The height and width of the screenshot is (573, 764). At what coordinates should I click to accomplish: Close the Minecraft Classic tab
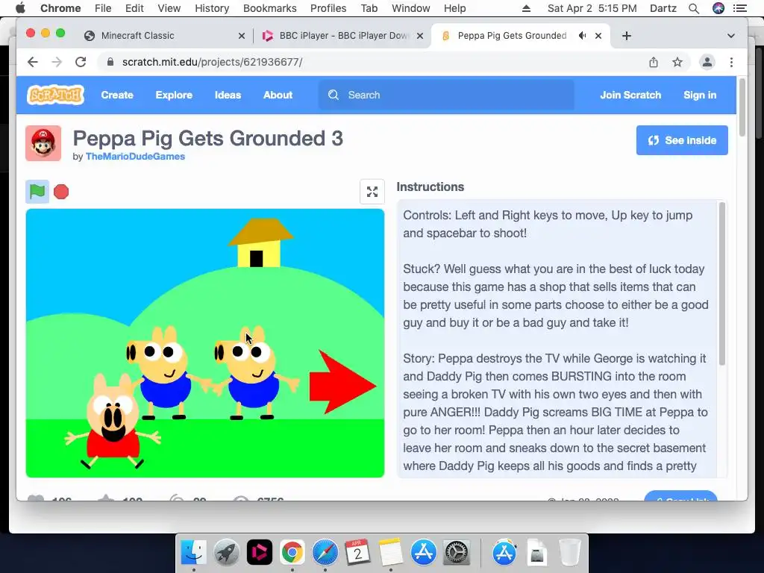(x=241, y=36)
